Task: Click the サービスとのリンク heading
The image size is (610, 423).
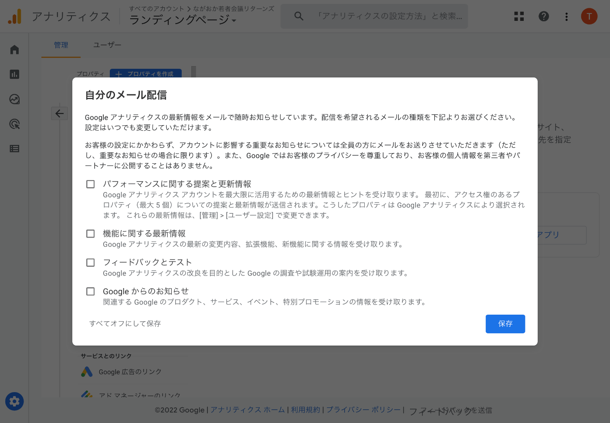Action: (106, 356)
